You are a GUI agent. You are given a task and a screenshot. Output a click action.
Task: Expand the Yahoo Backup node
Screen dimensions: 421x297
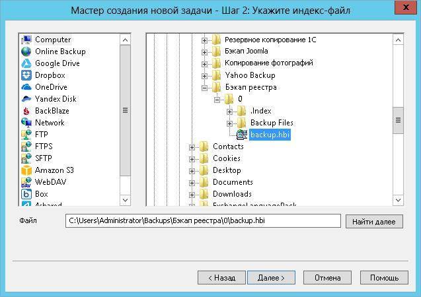point(204,76)
